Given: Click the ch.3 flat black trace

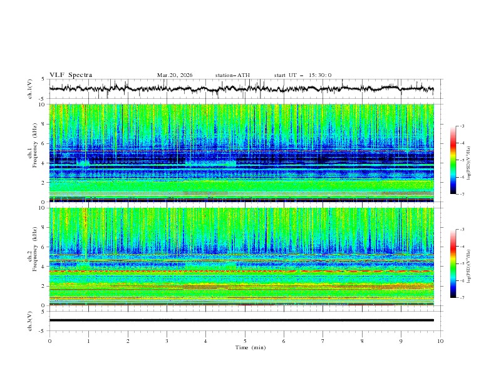Looking at the screenshot, I should (x=241, y=320).
